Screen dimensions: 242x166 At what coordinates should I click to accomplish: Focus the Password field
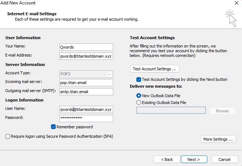pos(86,119)
